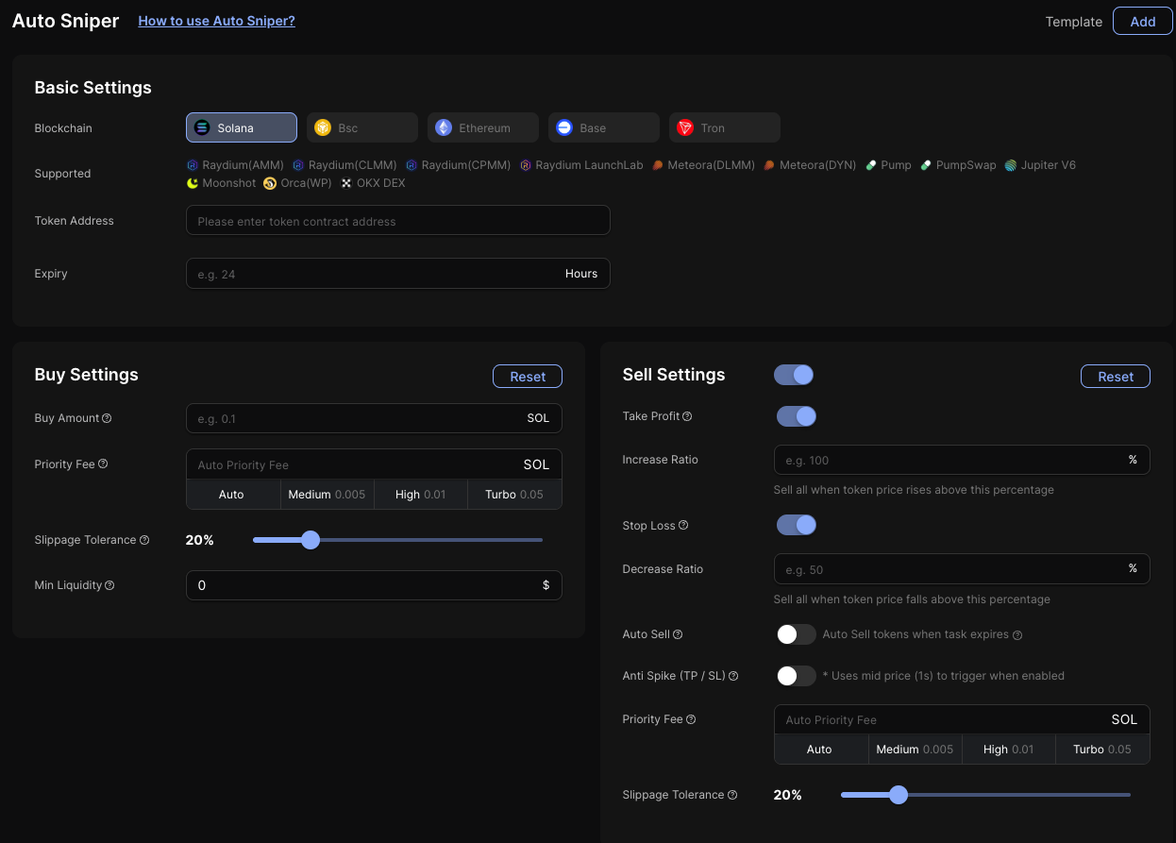
Task: Click help icon next to Take Profit
Action: tap(687, 416)
